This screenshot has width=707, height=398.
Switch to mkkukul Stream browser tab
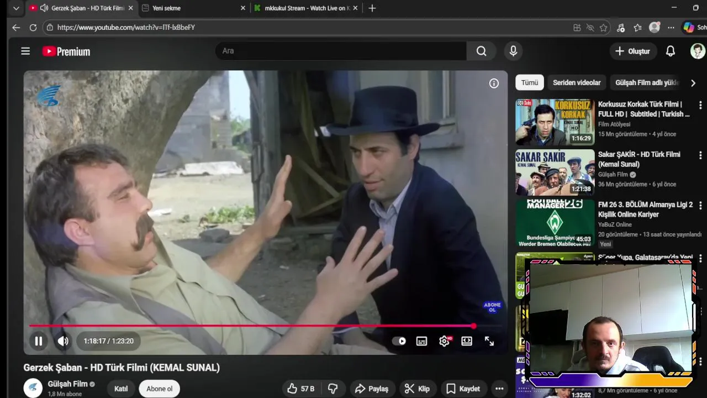pos(305,8)
